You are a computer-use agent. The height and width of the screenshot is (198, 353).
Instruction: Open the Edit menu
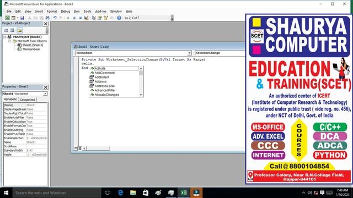[18, 11]
